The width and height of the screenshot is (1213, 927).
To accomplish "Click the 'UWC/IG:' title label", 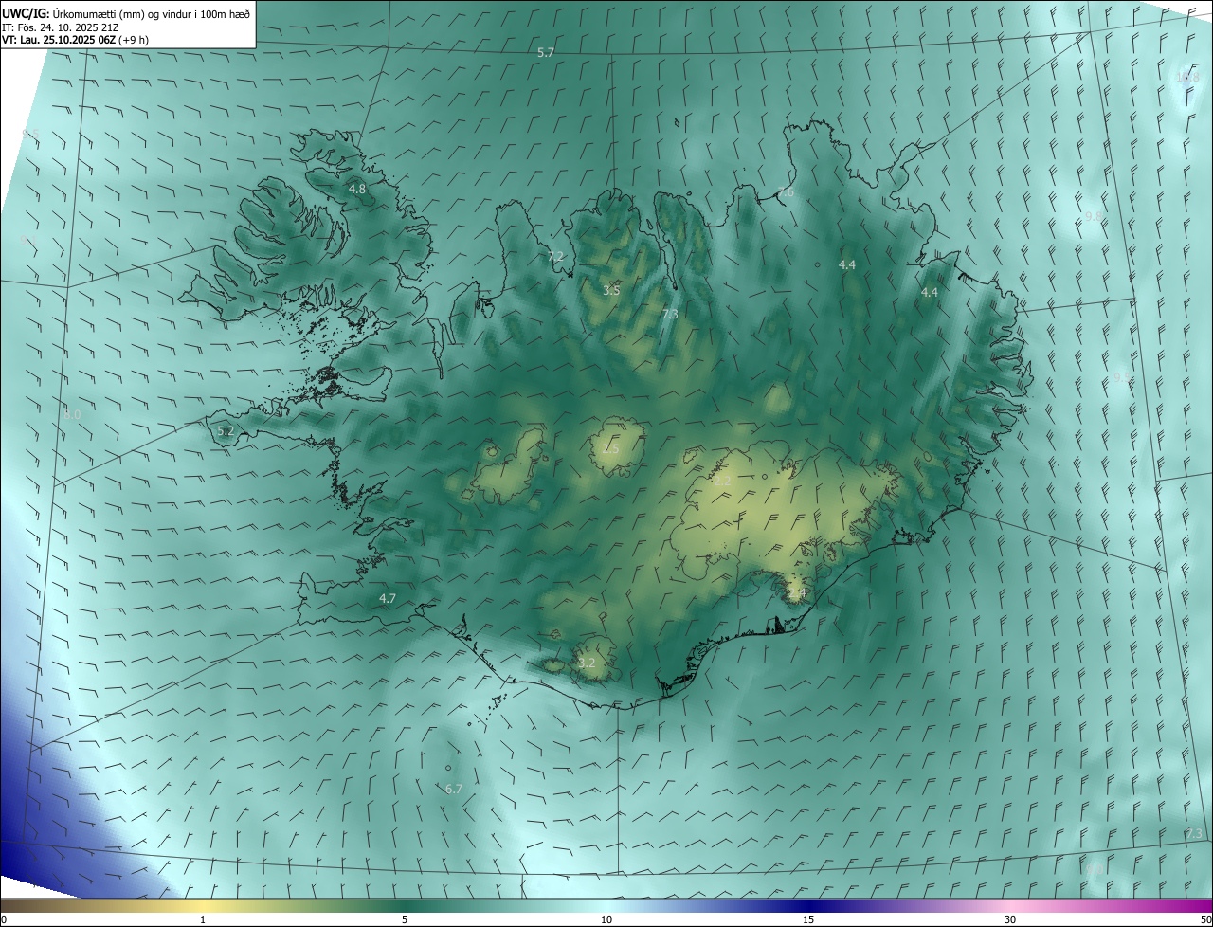I will click(x=24, y=12).
